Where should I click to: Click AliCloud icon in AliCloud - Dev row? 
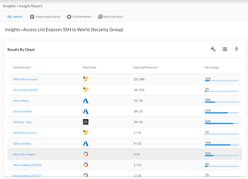pyautogui.click(x=86, y=122)
